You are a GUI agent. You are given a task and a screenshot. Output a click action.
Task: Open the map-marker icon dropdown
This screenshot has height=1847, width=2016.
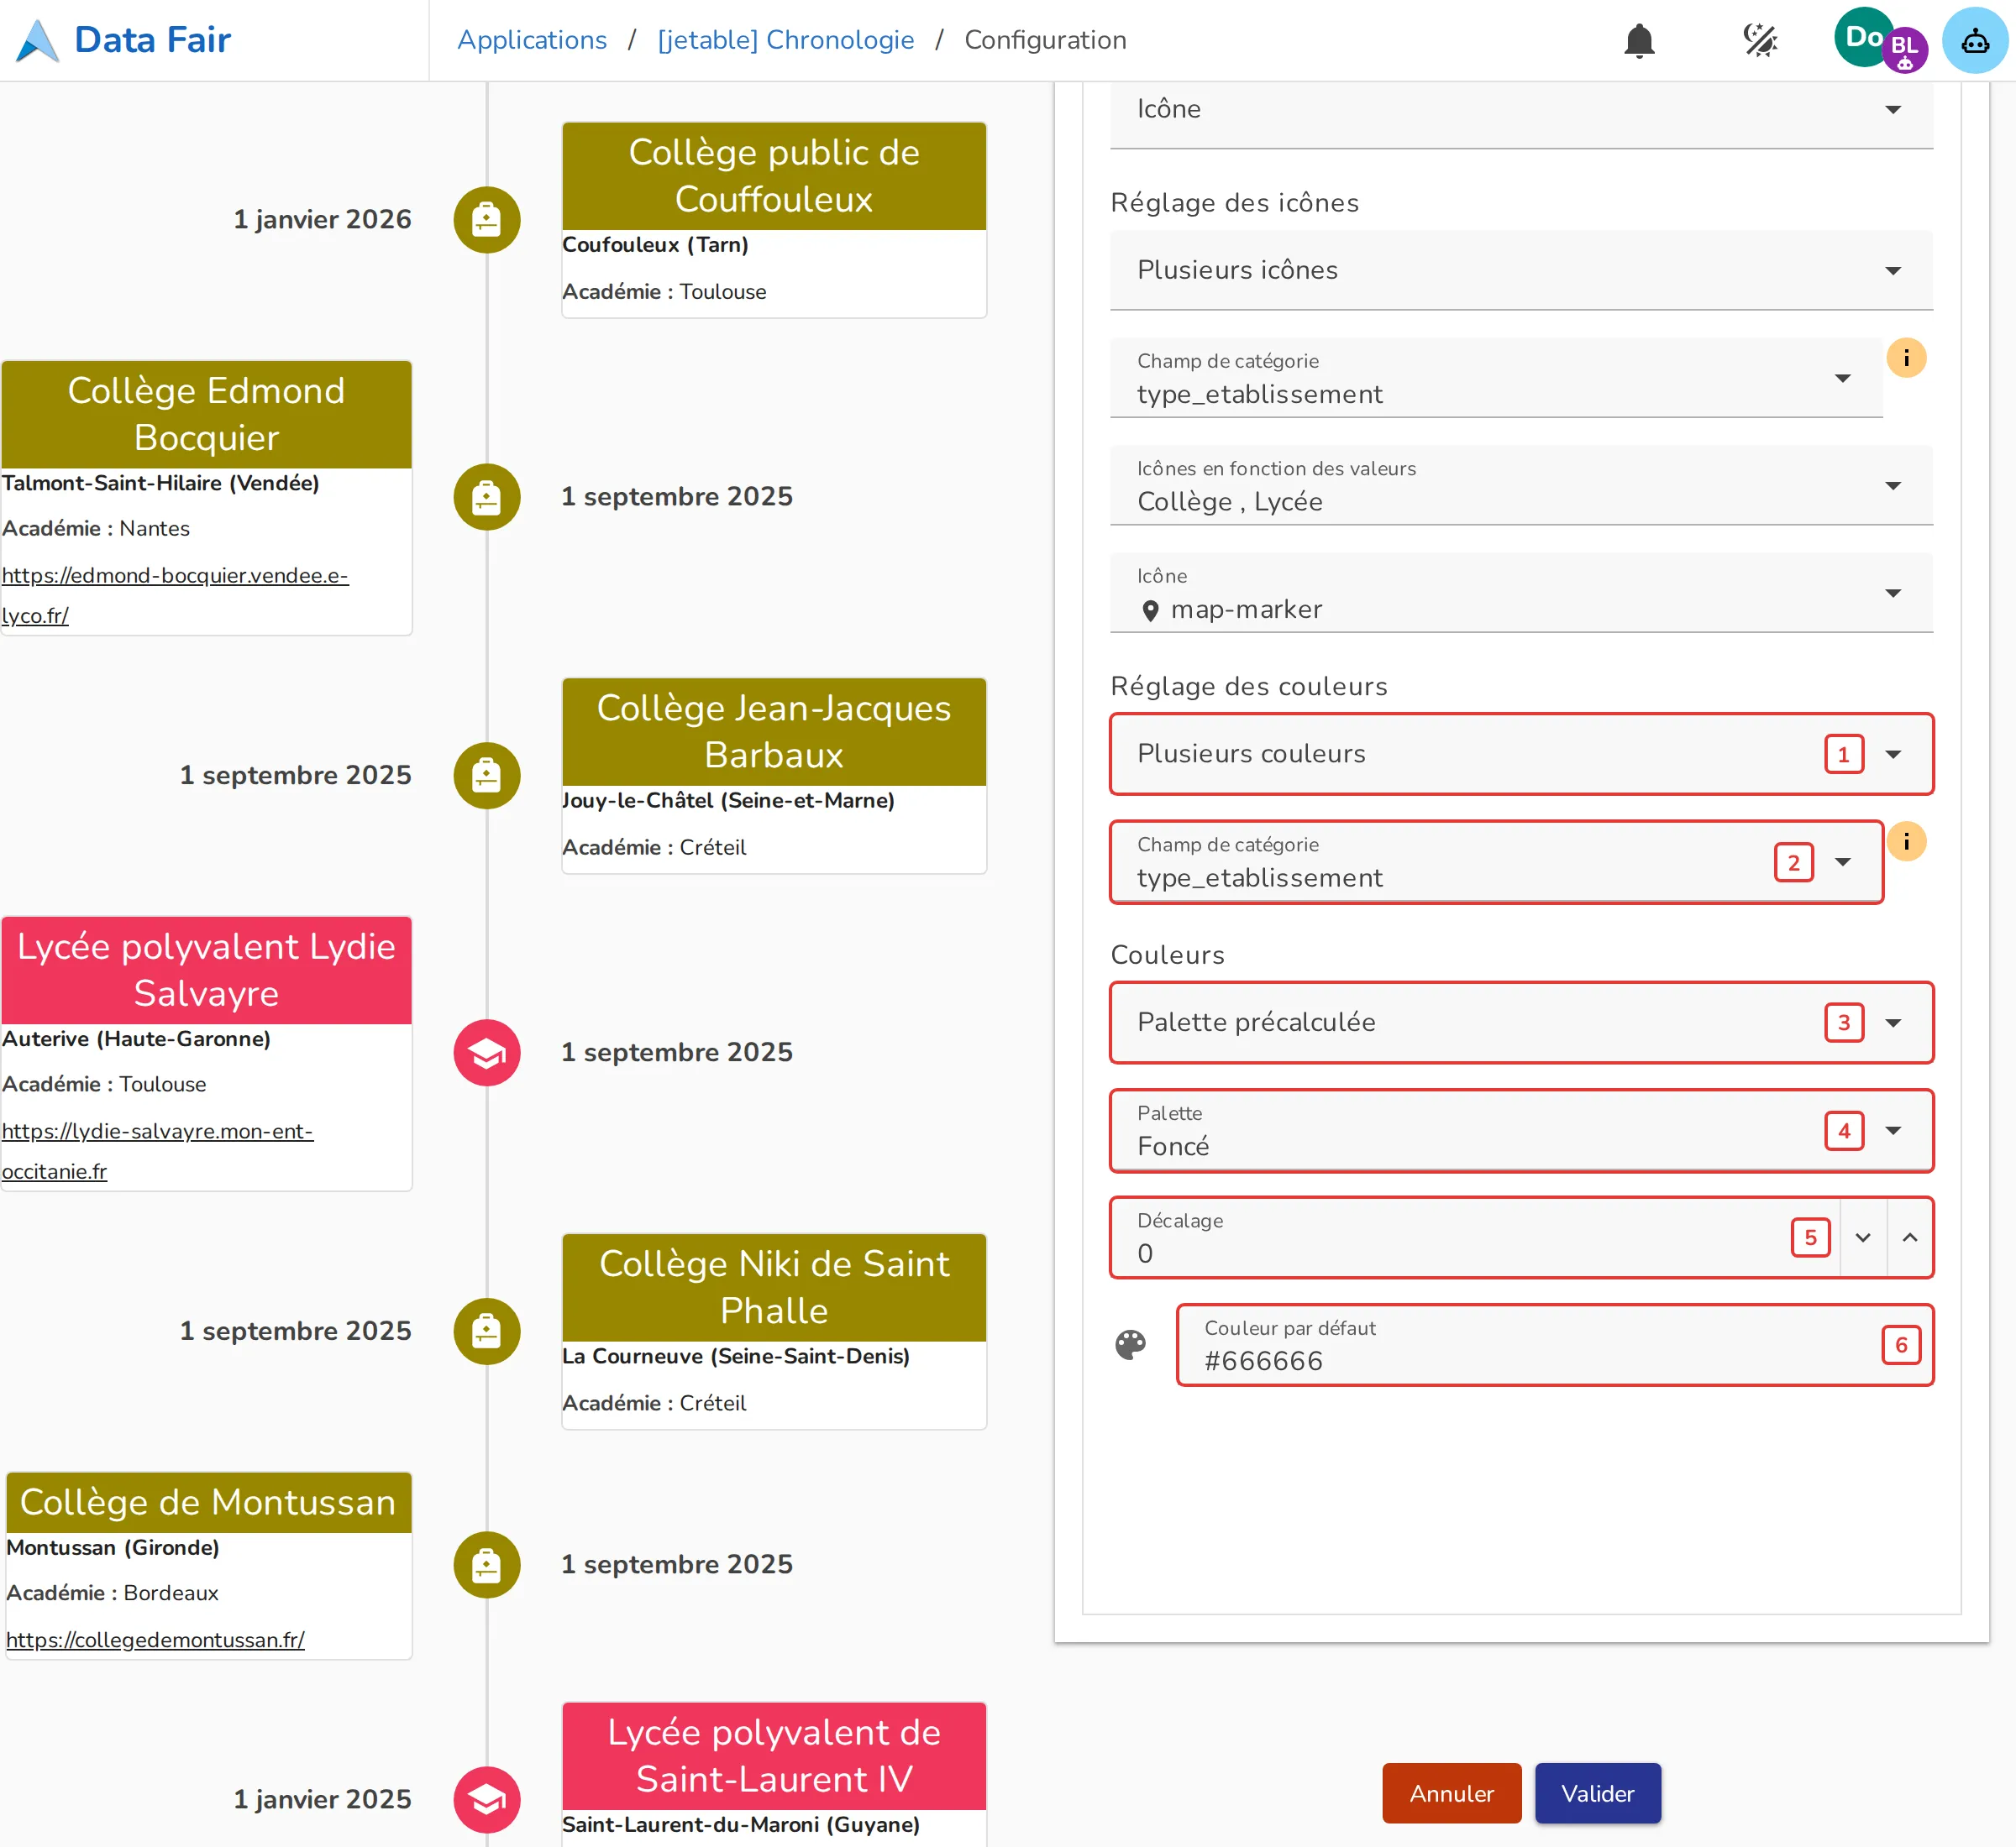click(x=1521, y=594)
